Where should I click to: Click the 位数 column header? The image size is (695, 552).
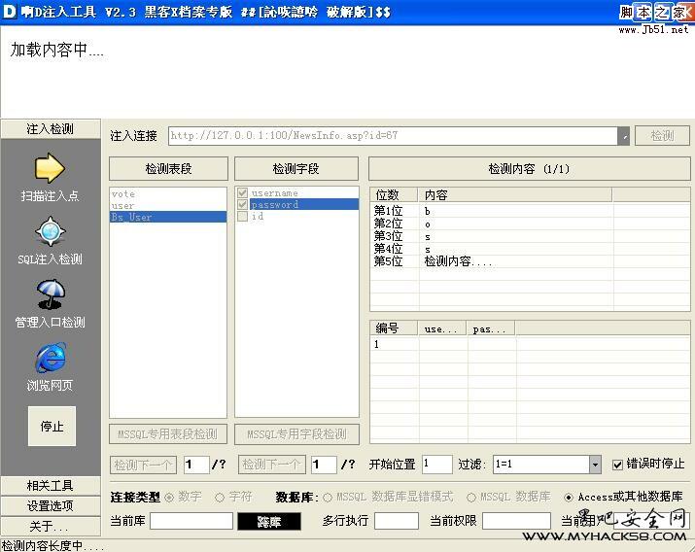point(394,195)
